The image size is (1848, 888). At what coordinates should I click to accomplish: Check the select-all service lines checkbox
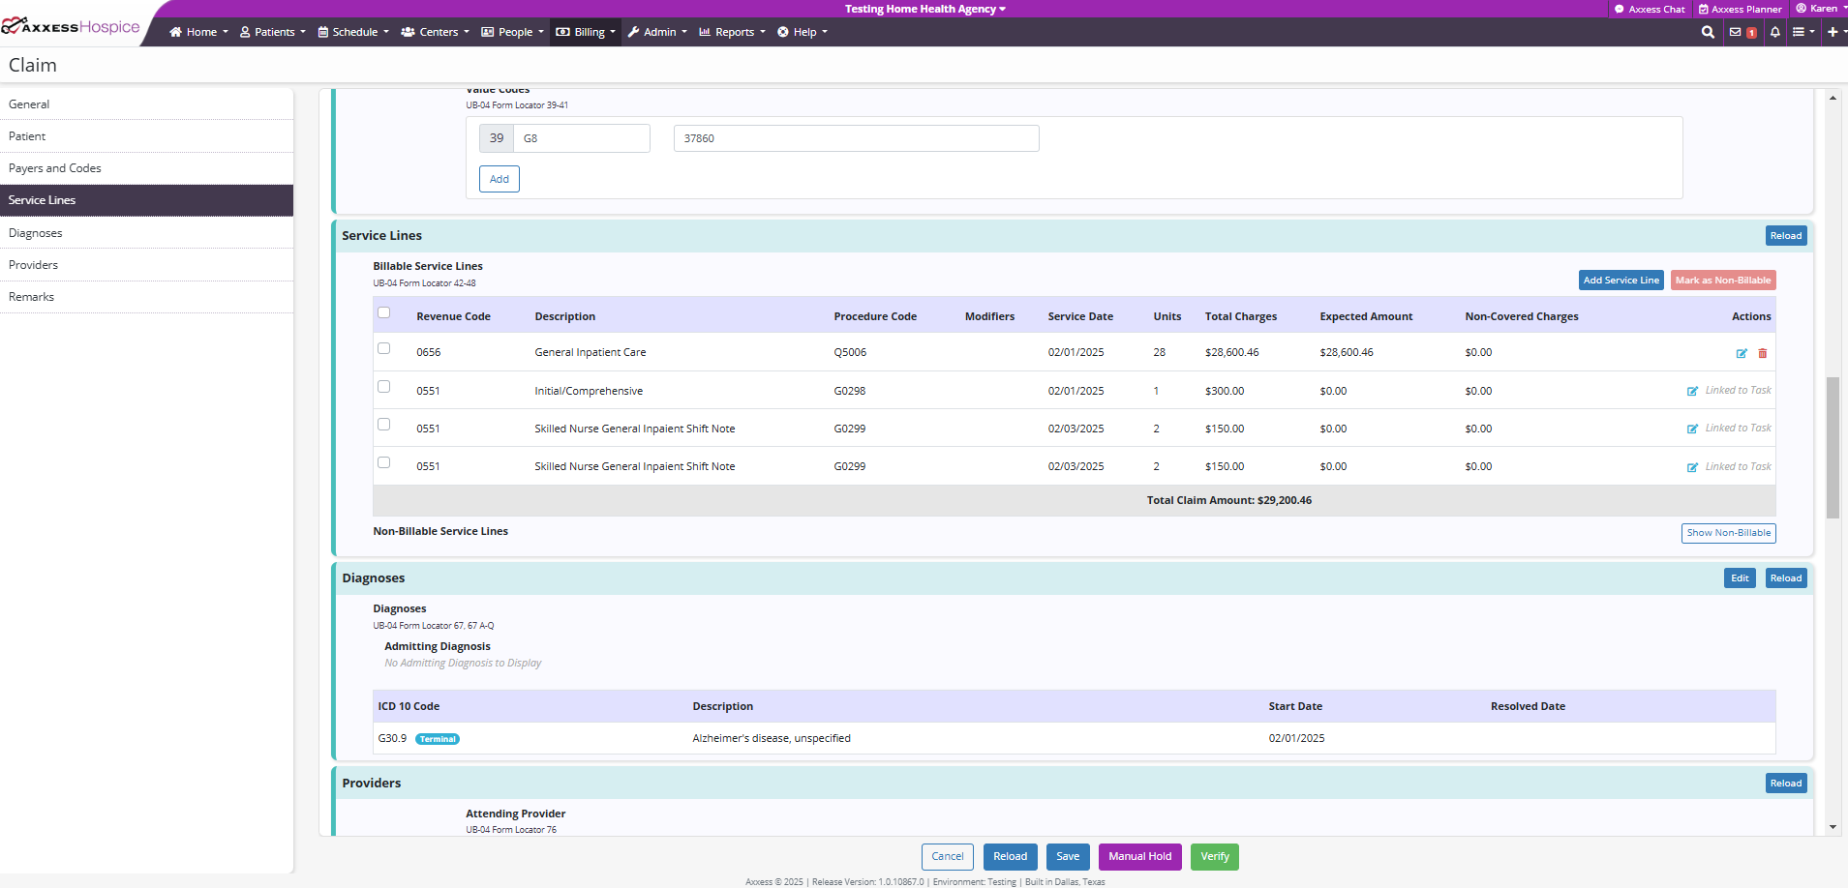384,312
